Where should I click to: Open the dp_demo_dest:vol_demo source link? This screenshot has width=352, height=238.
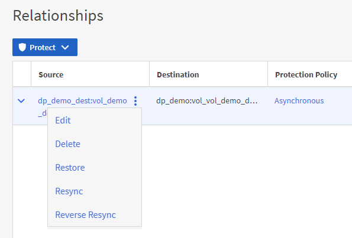pos(82,101)
